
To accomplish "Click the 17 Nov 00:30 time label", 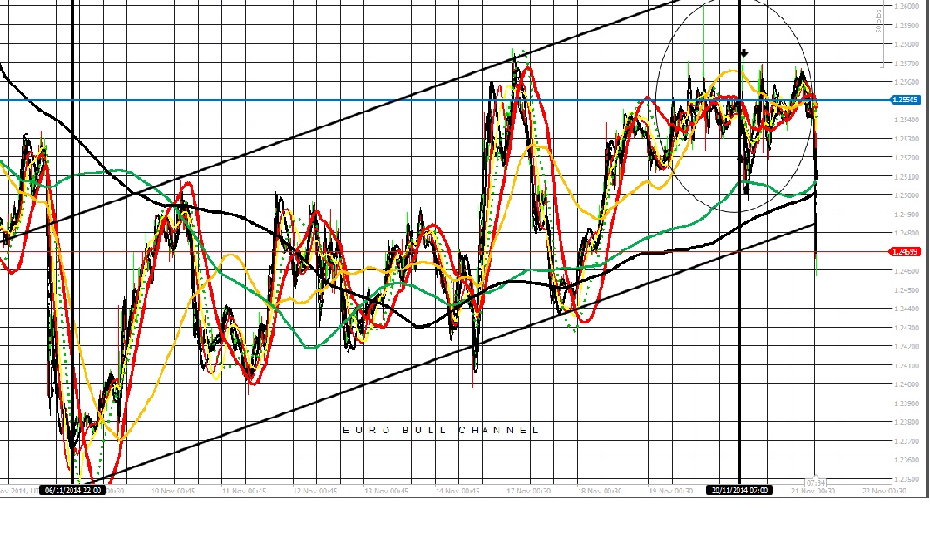I will coord(526,491).
